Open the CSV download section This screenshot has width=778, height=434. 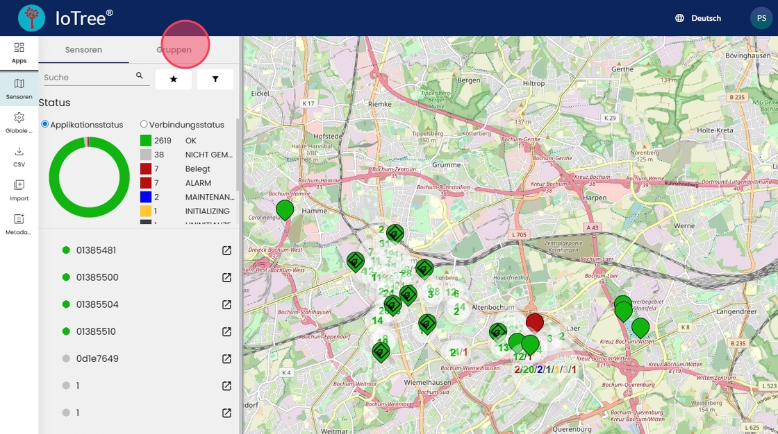pos(19,157)
